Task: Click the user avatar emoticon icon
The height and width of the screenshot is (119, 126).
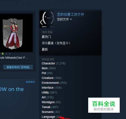Action: click(48, 19)
